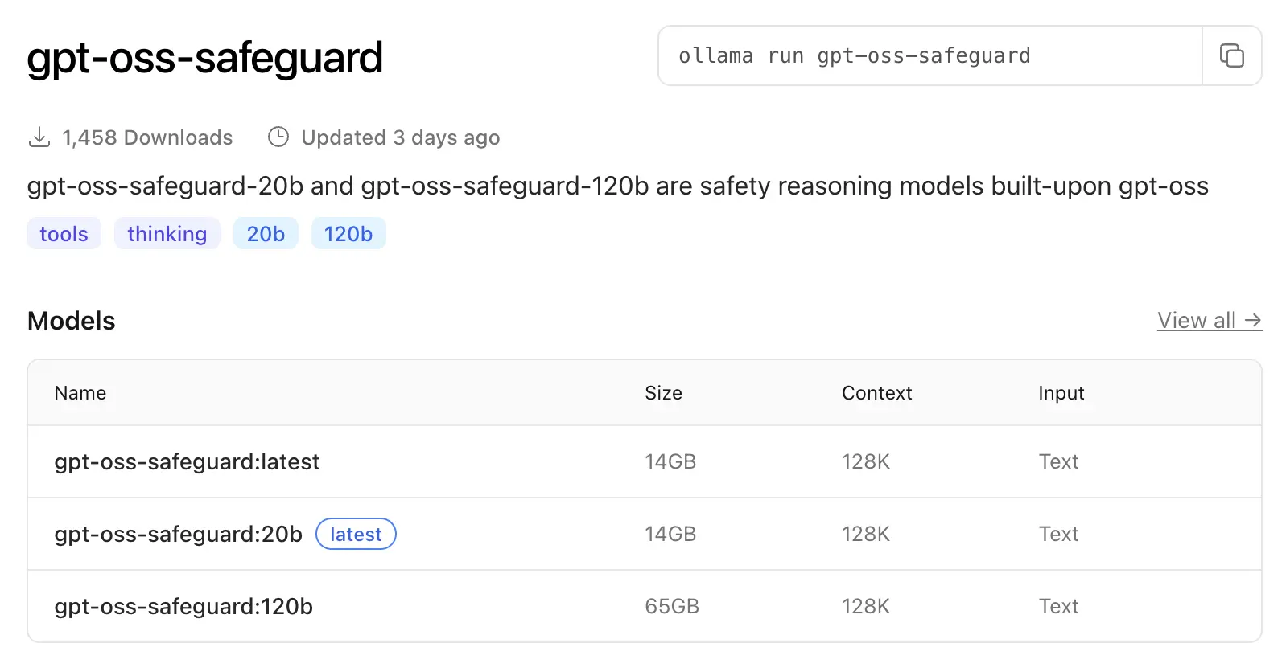The height and width of the screenshot is (672, 1286).
Task: Click the downloads icon next to 1,458
Action: coord(38,137)
